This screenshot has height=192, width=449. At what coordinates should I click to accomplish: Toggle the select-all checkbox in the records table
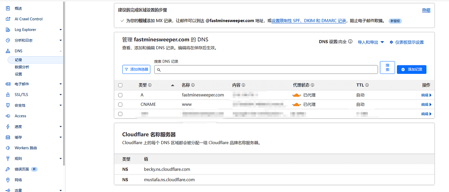coord(120,85)
